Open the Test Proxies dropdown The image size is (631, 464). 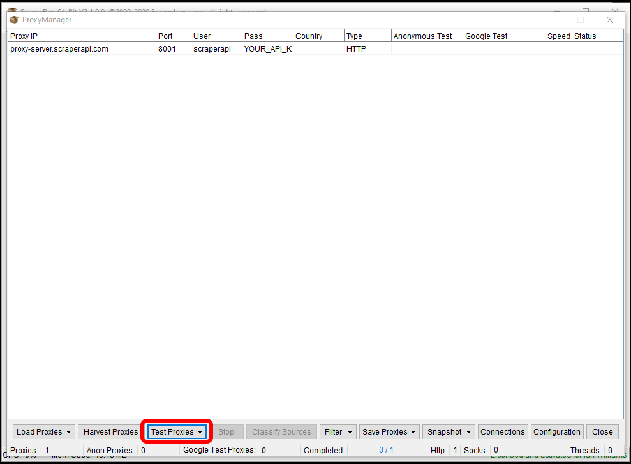pyautogui.click(x=176, y=431)
